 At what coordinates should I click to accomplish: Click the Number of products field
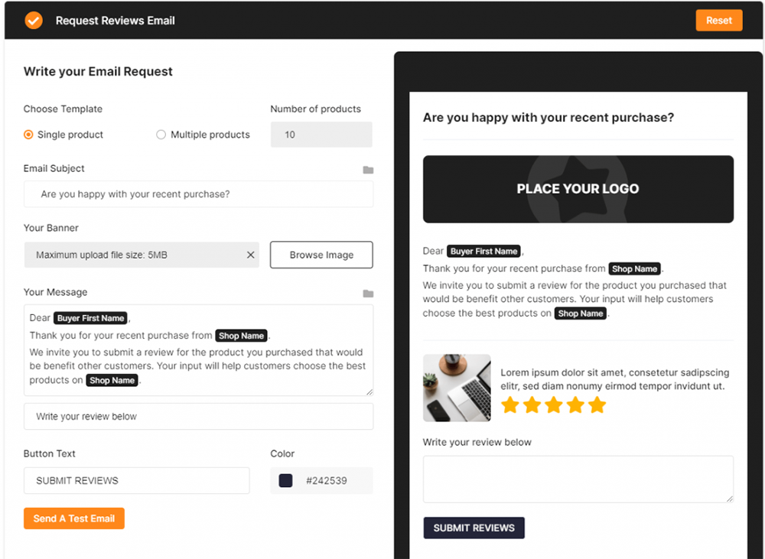[321, 135]
